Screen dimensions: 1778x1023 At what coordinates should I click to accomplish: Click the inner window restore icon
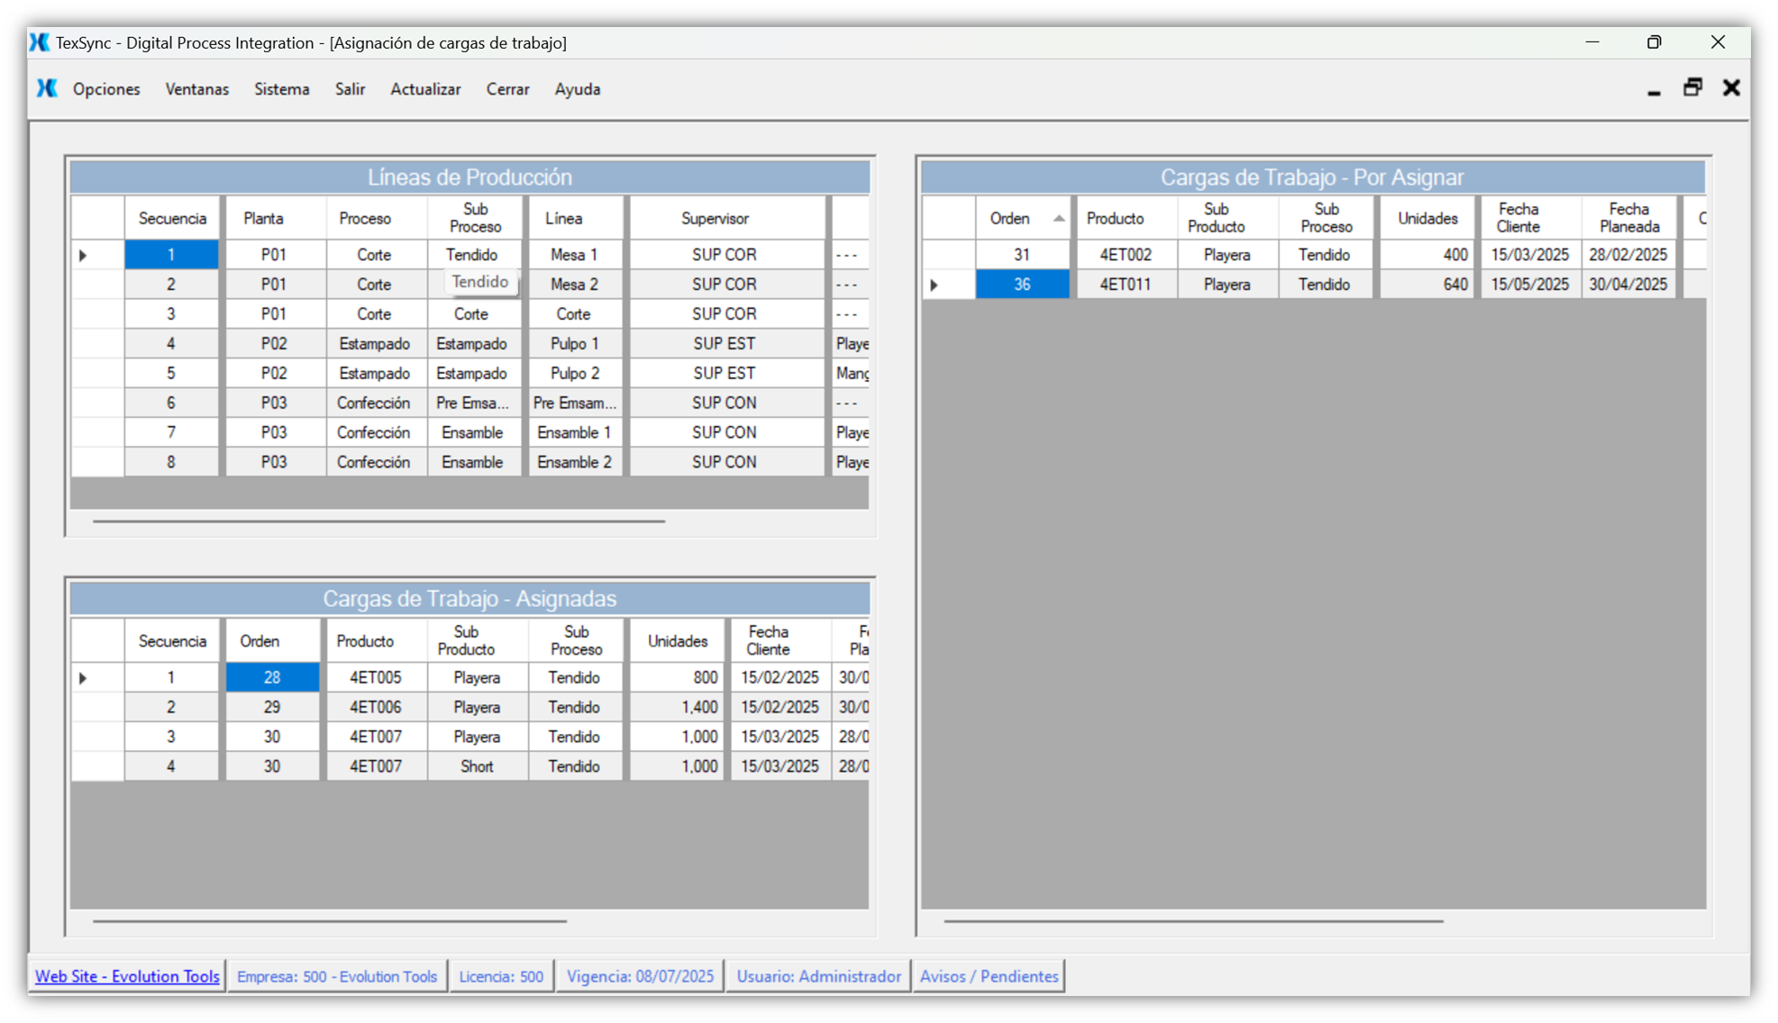pyautogui.click(x=1692, y=87)
